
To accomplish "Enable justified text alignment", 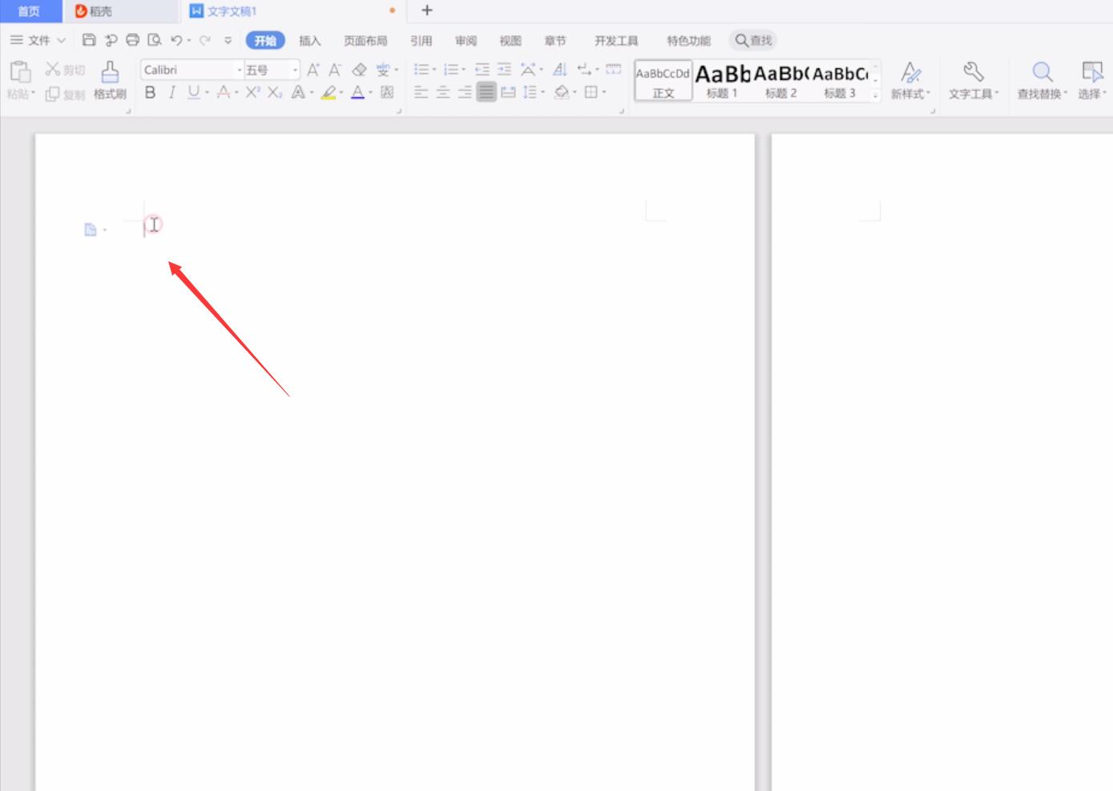I will pyautogui.click(x=486, y=92).
